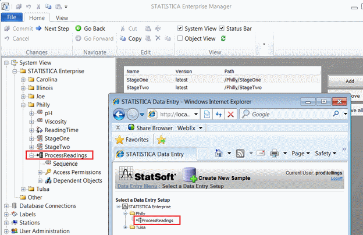Click the Logoff link
This screenshot has height=235, width=363.
(x=336, y=178)
